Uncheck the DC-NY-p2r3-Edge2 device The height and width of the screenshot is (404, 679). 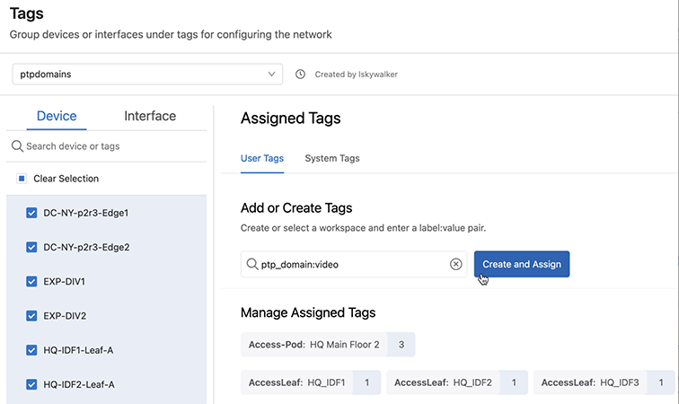click(x=31, y=247)
